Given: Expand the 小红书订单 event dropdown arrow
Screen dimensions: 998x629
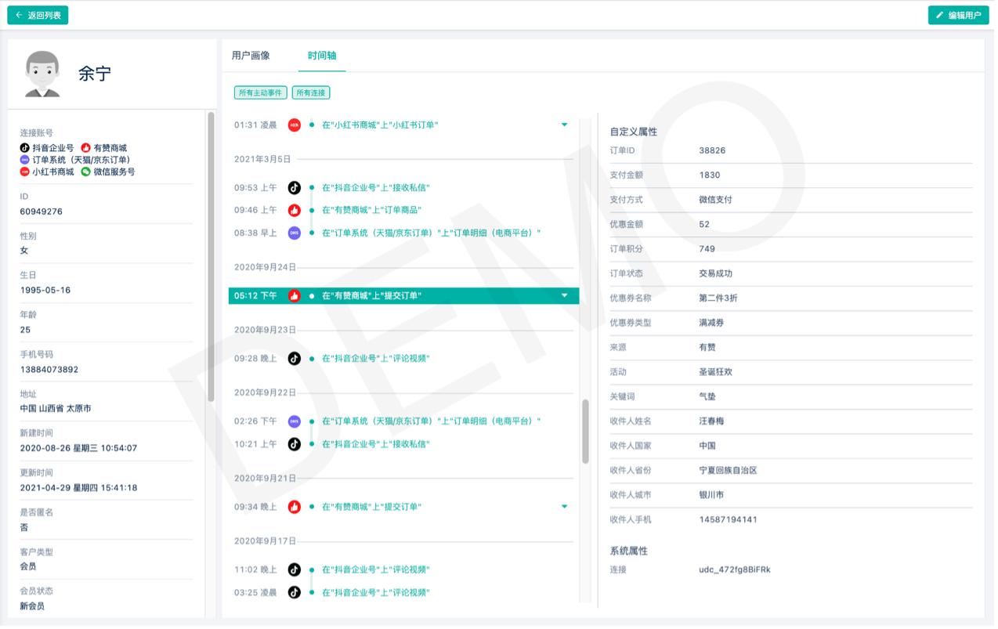Looking at the screenshot, I should coord(564,124).
